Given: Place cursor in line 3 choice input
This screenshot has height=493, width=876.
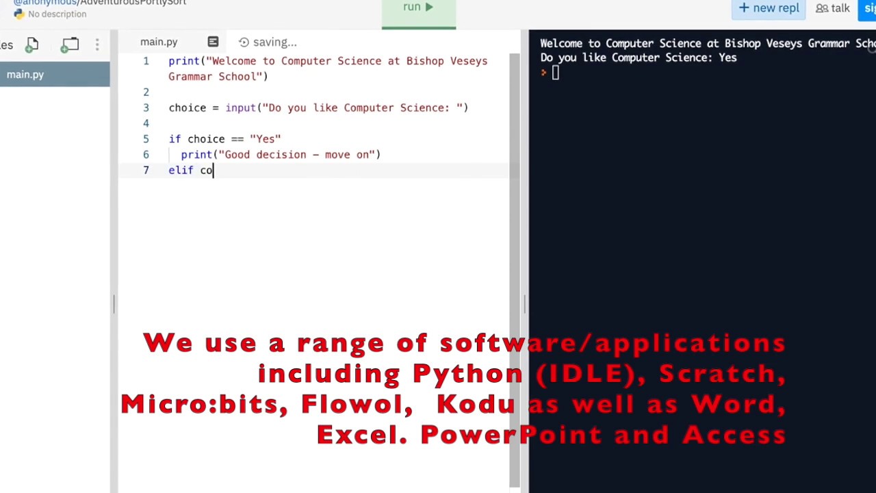Looking at the screenshot, I should (x=318, y=108).
